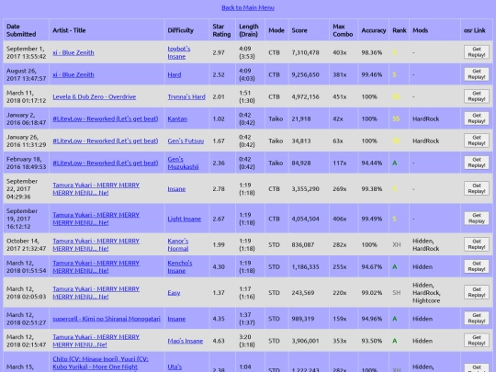Click the Length (Drain) column header
The height and width of the screenshot is (372, 496).
point(250,30)
